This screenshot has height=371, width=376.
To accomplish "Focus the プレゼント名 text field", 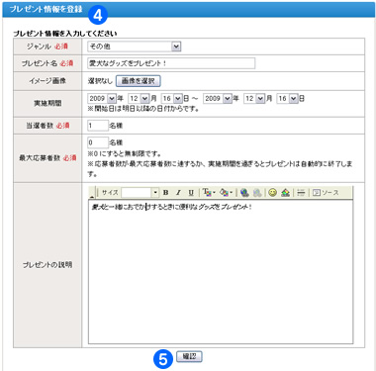I will pyautogui.click(x=171, y=63).
